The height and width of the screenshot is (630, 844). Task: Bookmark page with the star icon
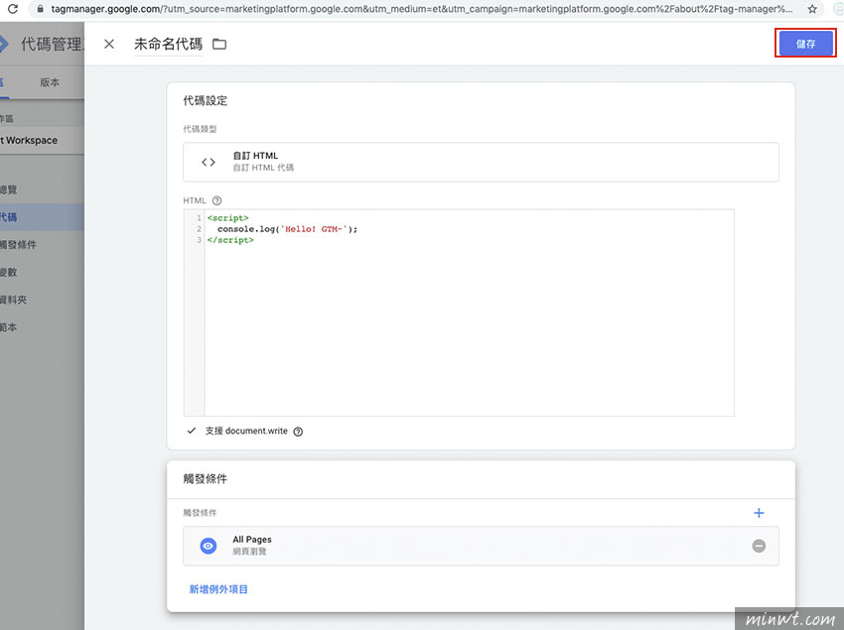click(812, 9)
